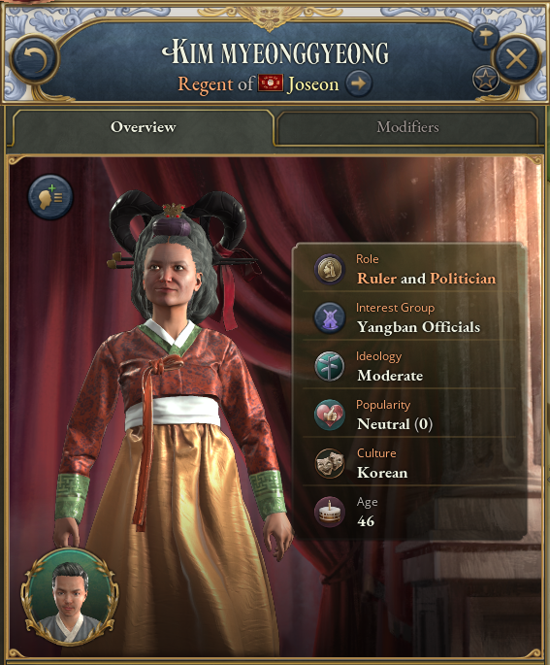Close the character panel
Viewport: 550px width, 665px height.
click(x=516, y=58)
